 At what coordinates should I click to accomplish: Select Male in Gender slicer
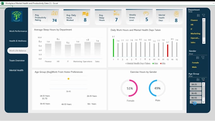(194, 67)
